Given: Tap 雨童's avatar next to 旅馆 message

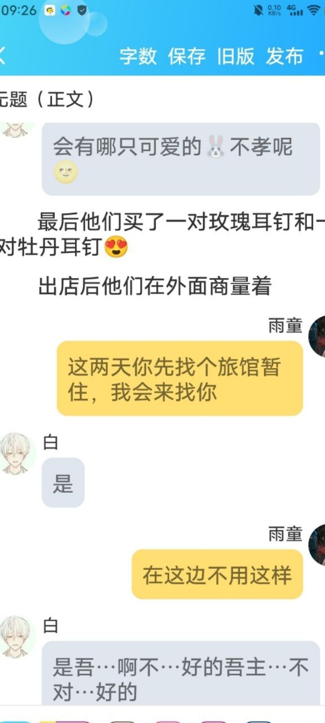Looking at the screenshot, I should coord(317,336).
